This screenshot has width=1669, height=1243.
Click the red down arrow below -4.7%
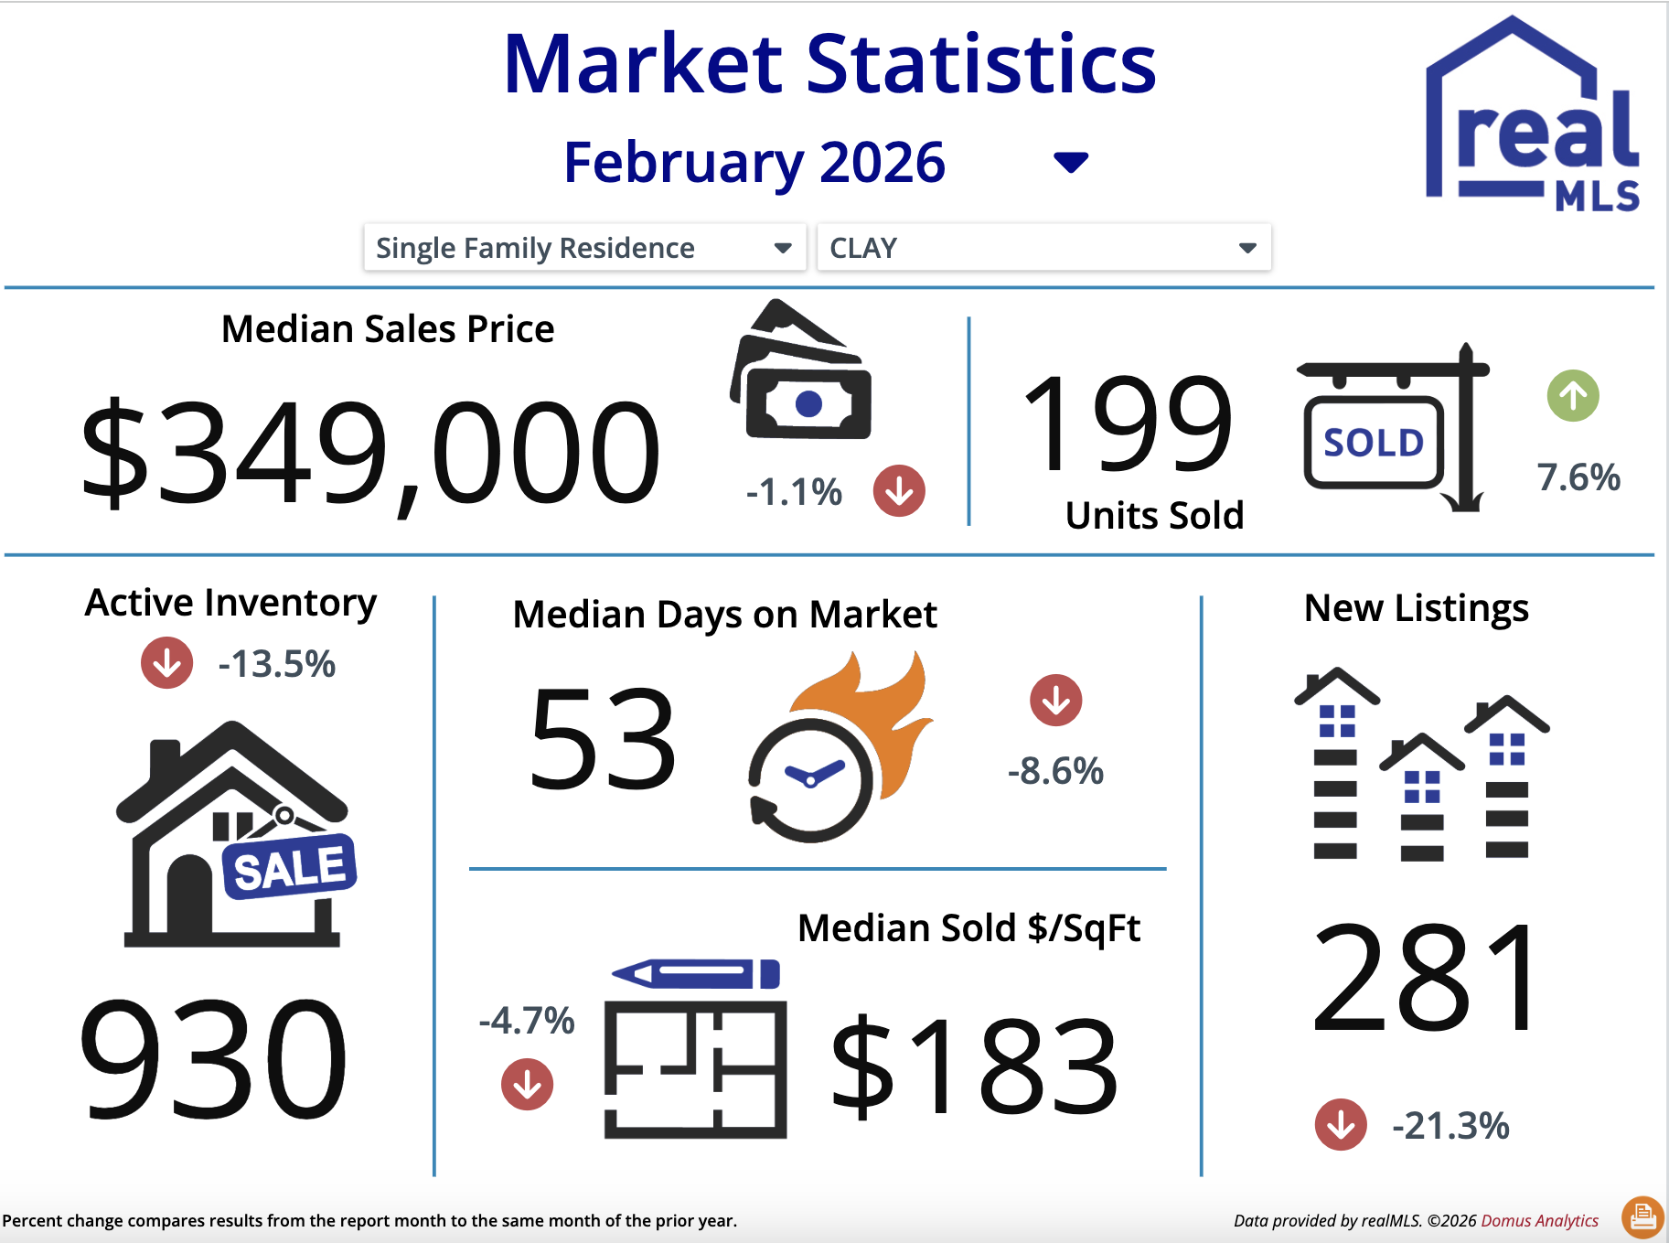(528, 1085)
